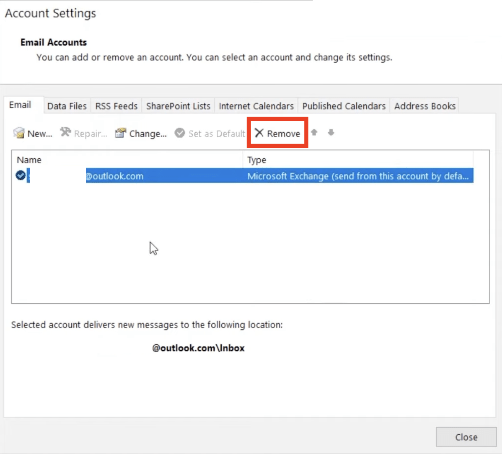502x454 pixels.
Task: Open the Data Files tab
Action: click(67, 106)
